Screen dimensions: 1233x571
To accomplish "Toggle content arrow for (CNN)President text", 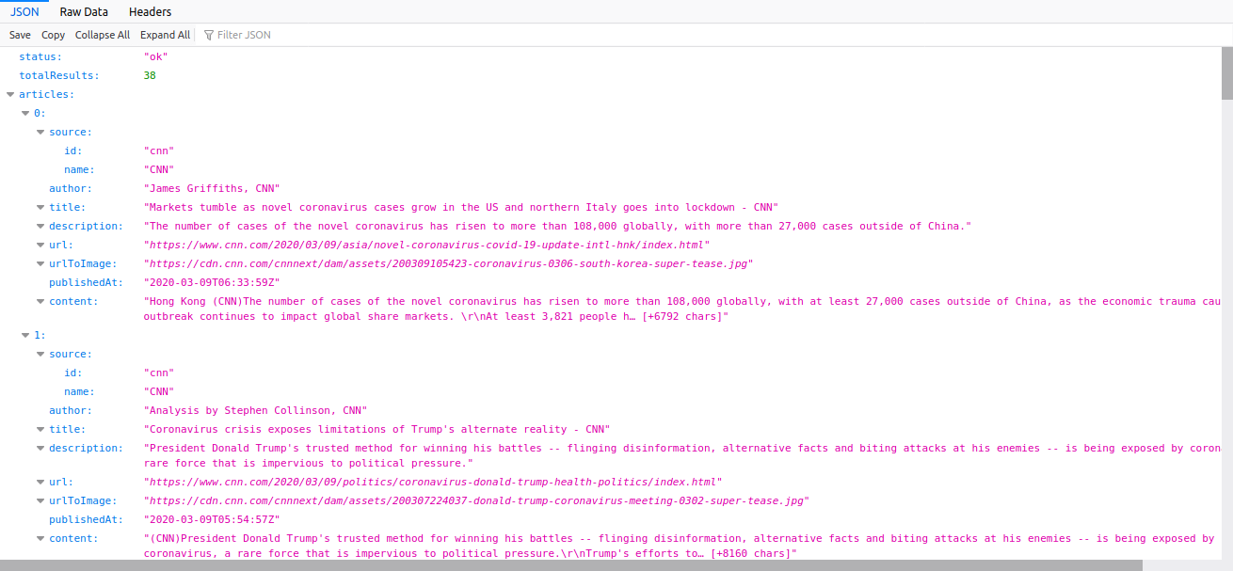I will 40,538.
